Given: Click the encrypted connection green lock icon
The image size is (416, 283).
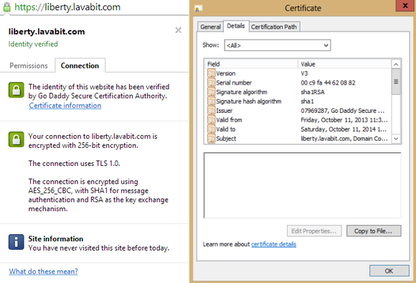Looking at the screenshot, I should coord(16,139).
